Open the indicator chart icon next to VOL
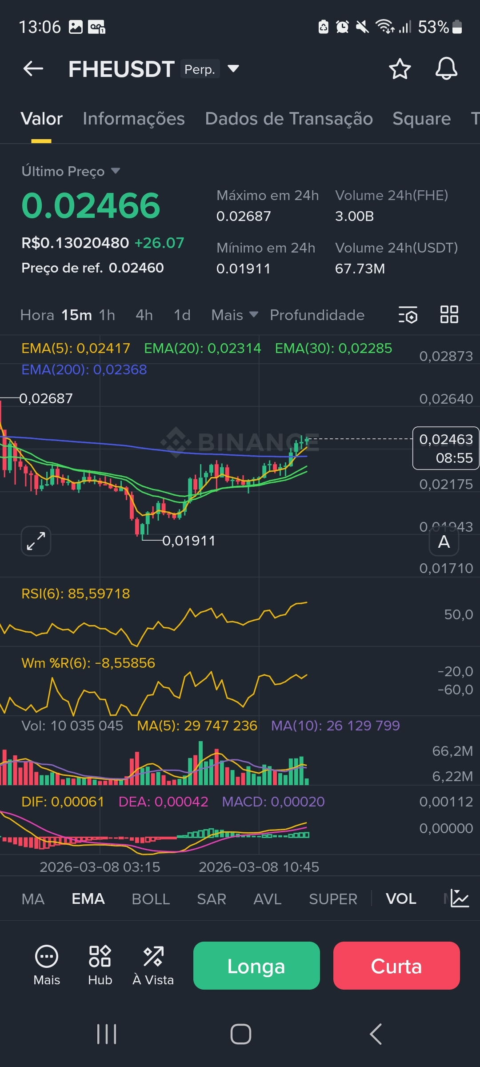Image resolution: width=480 pixels, height=1067 pixels. 460,899
